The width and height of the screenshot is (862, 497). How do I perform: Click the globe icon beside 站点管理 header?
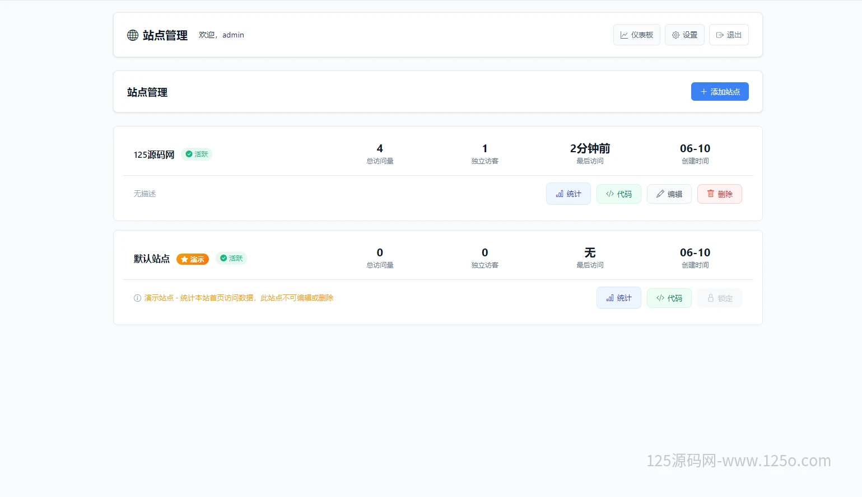pos(133,35)
